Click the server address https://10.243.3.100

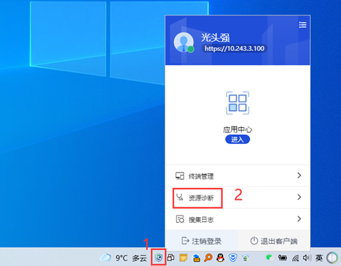[234, 48]
